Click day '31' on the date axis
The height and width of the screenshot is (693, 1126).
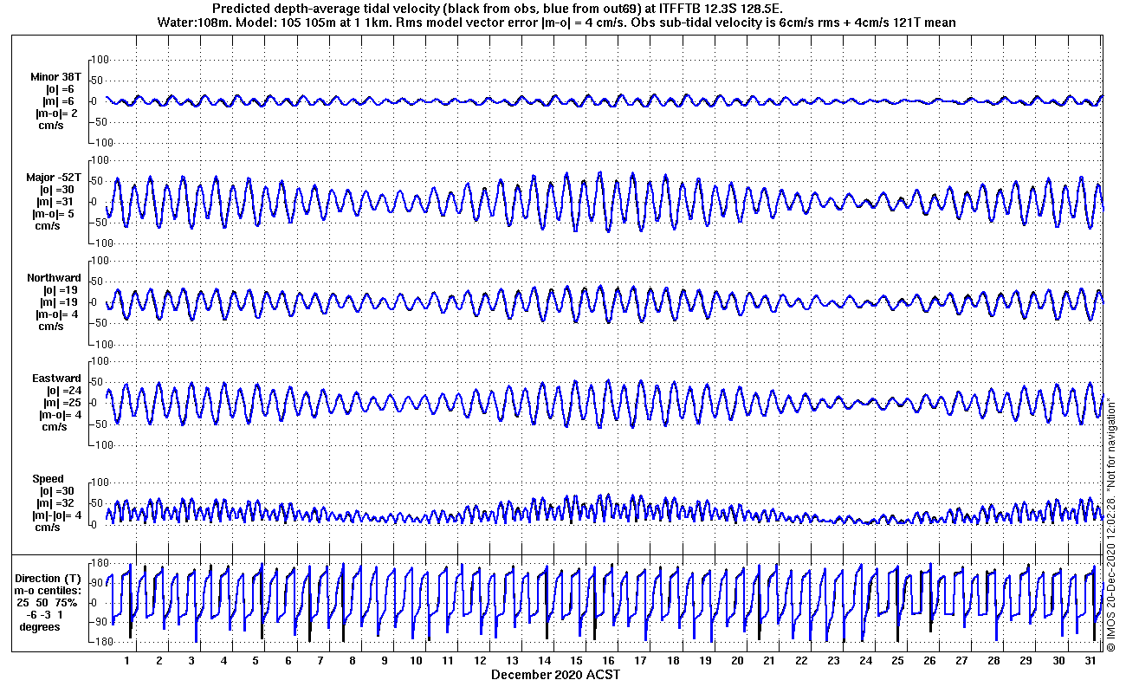click(x=1090, y=661)
